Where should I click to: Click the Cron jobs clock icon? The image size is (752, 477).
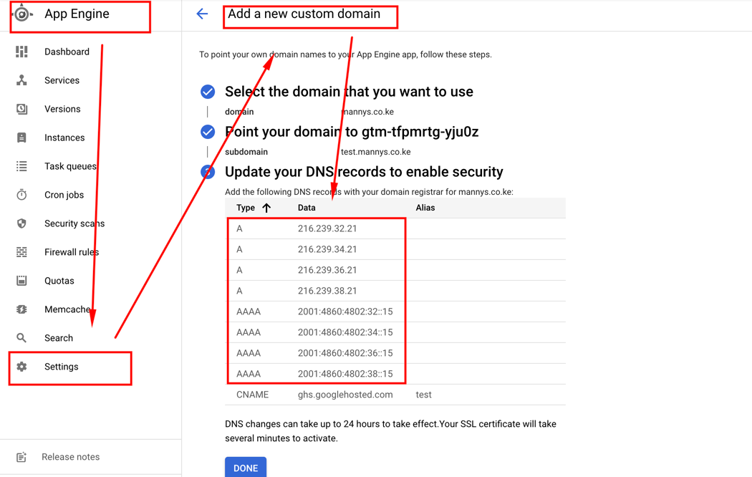22,195
